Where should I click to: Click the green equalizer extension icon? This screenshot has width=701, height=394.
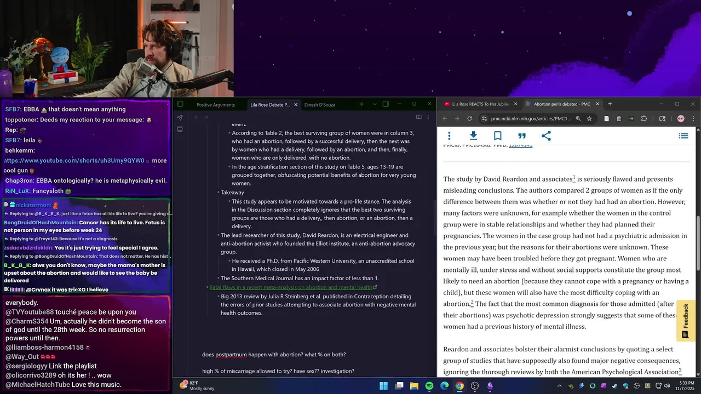click(631, 118)
